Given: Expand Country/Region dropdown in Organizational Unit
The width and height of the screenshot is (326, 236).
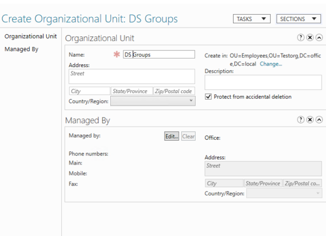Looking at the screenshot, I should pyautogui.click(x=153, y=101).
